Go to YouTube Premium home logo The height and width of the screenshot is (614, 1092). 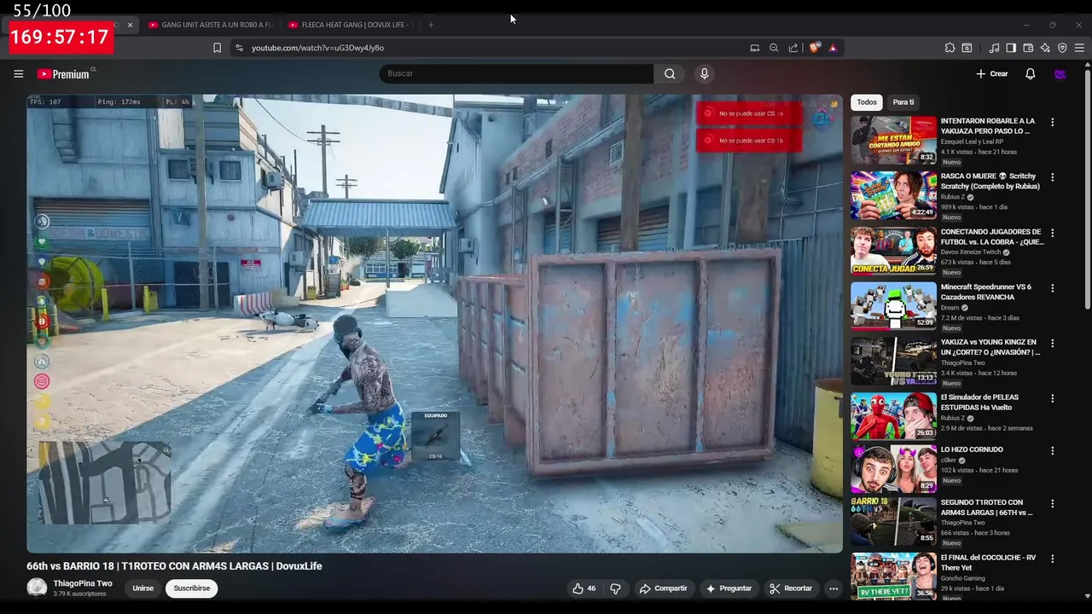pos(64,74)
